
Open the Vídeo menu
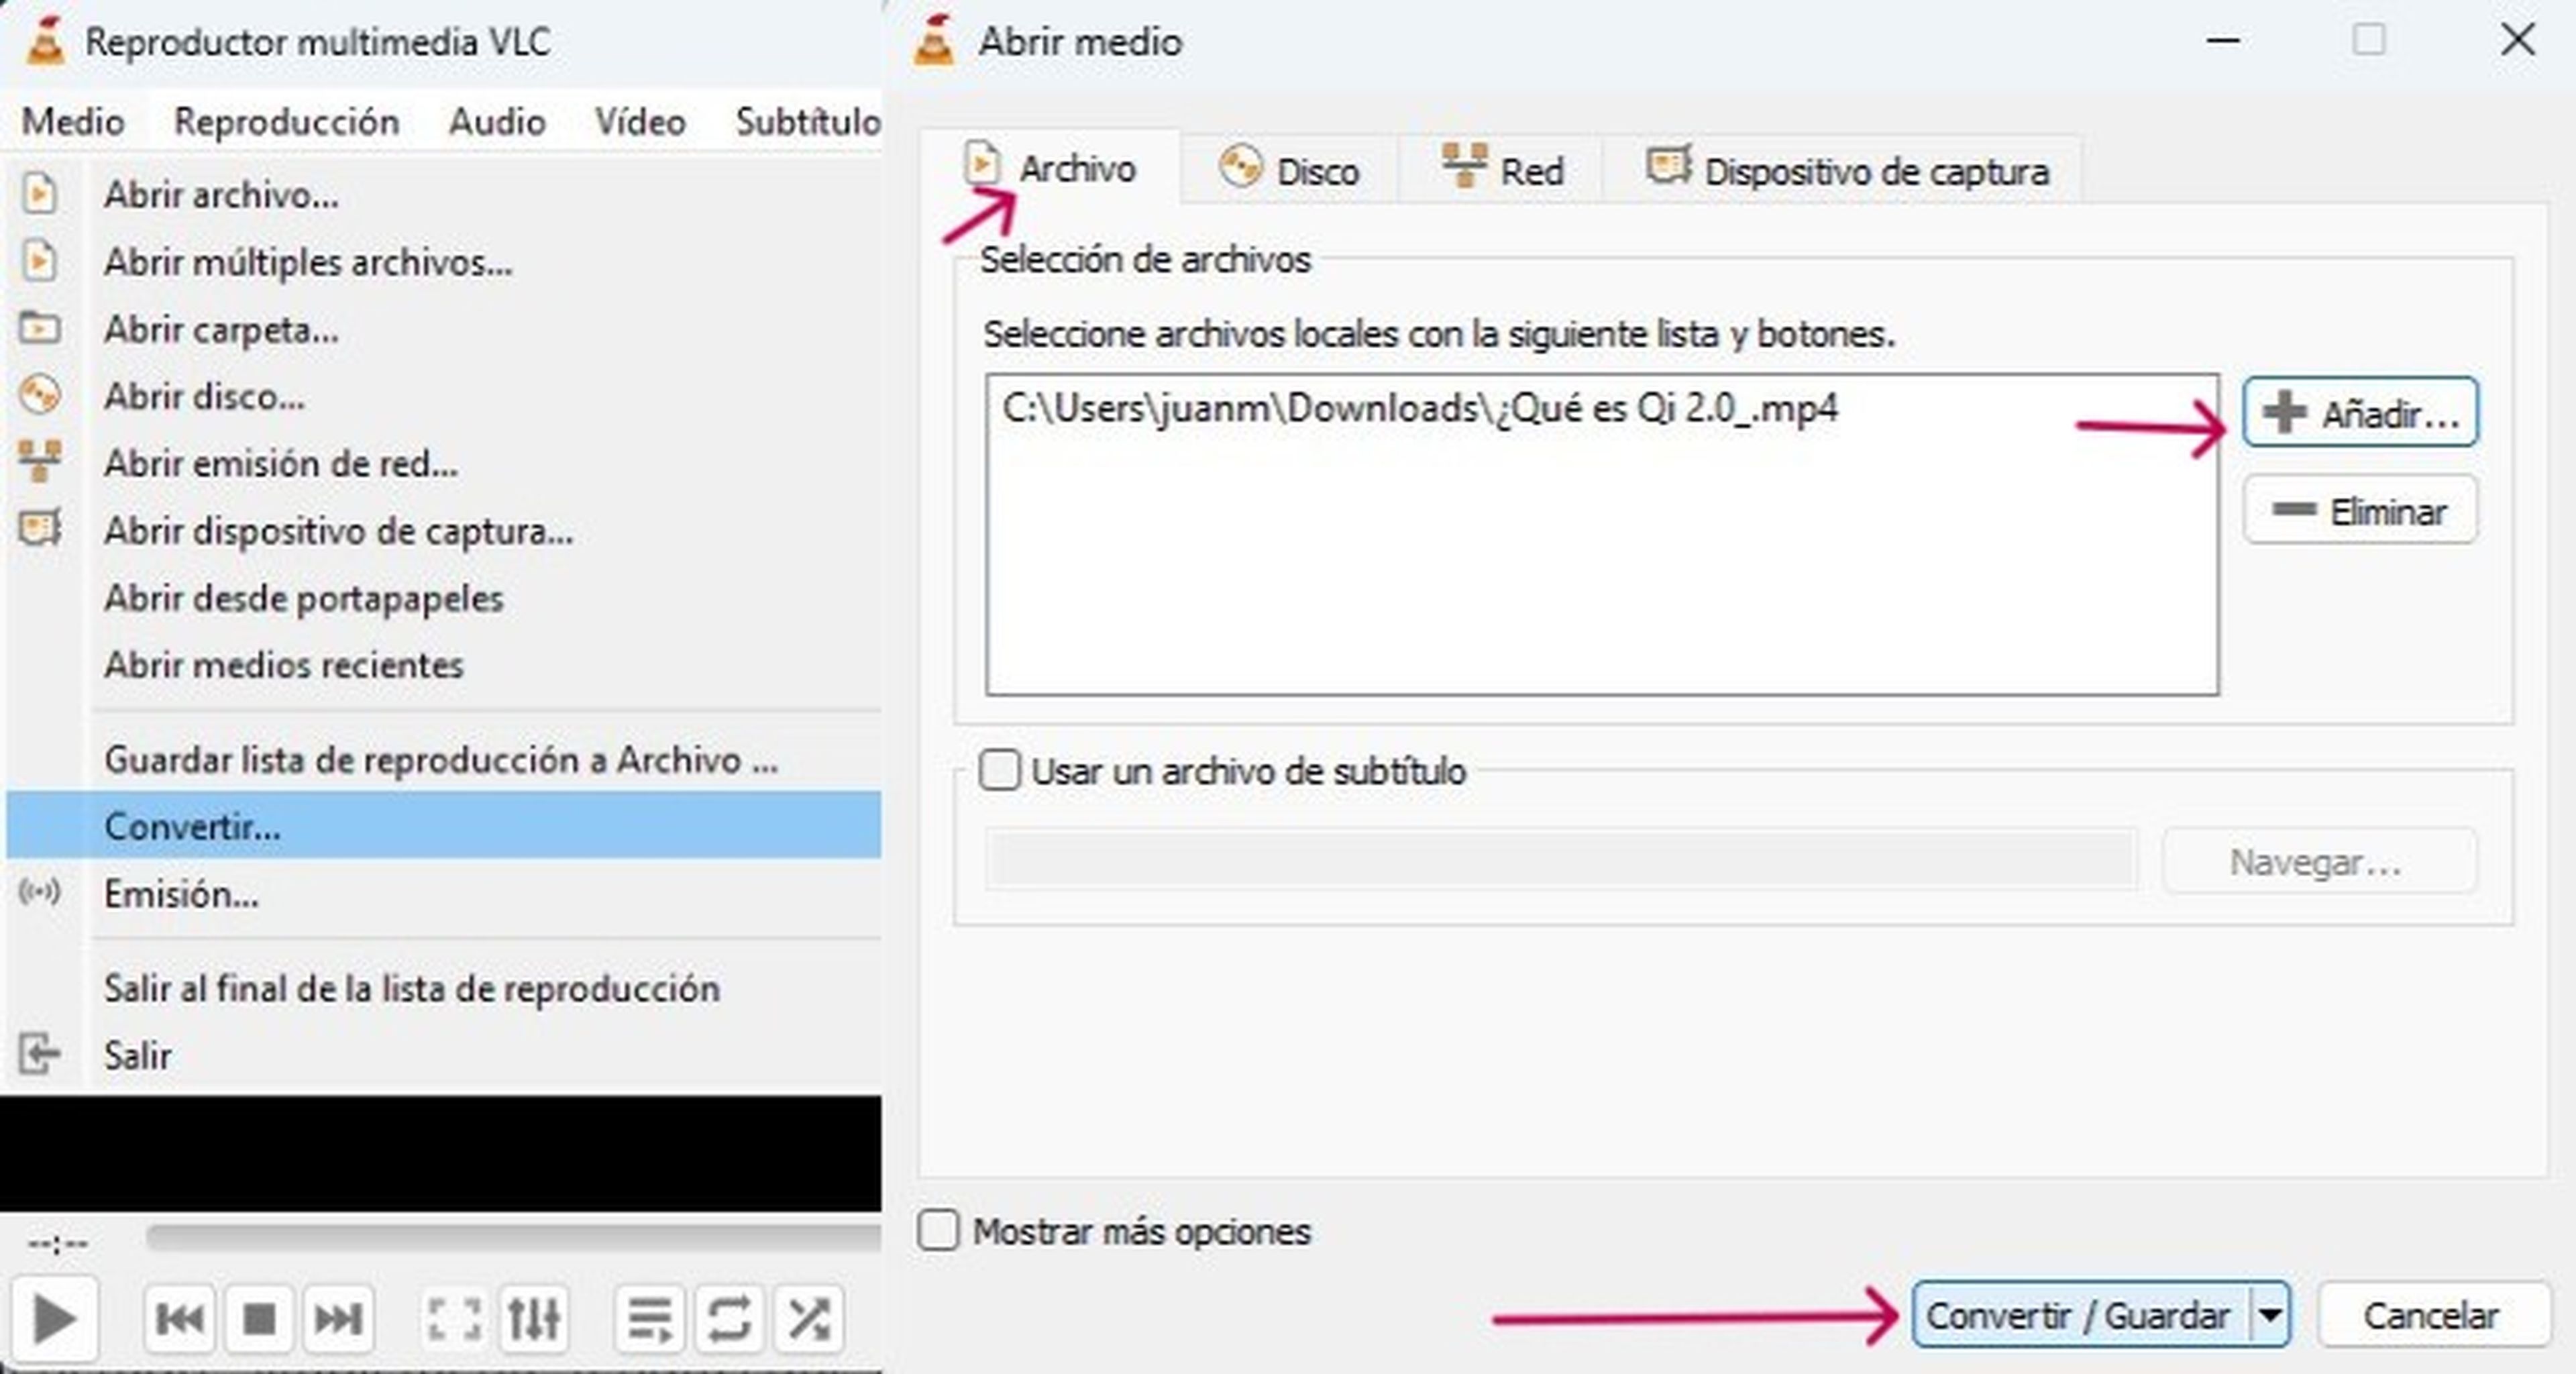pyautogui.click(x=640, y=121)
